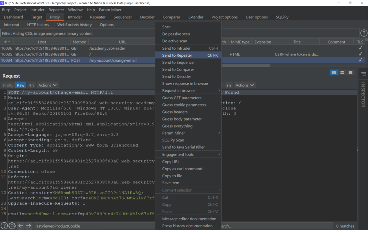The image size is (368, 230).
Task: Select Do passive scan
Action: click(x=188, y=34)
